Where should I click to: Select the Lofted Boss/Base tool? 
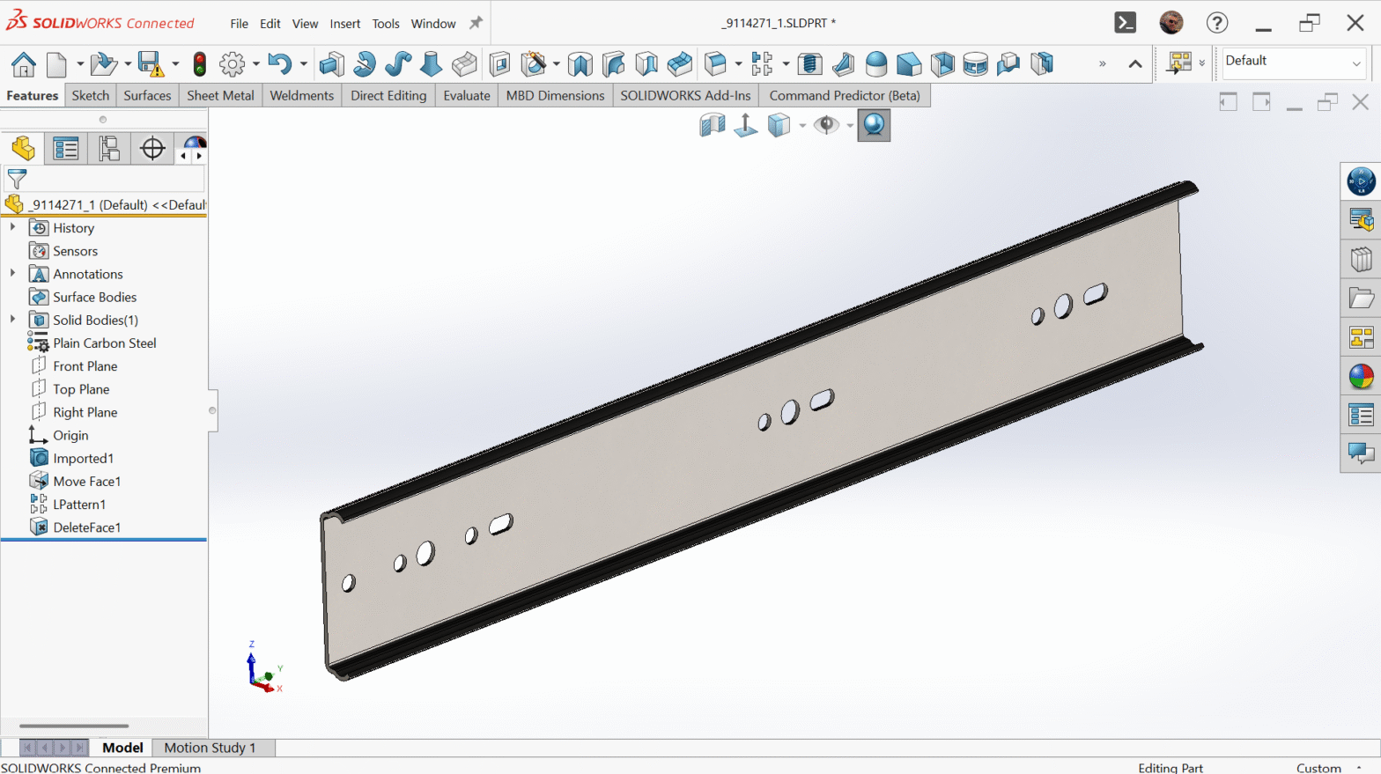point(431,63)
